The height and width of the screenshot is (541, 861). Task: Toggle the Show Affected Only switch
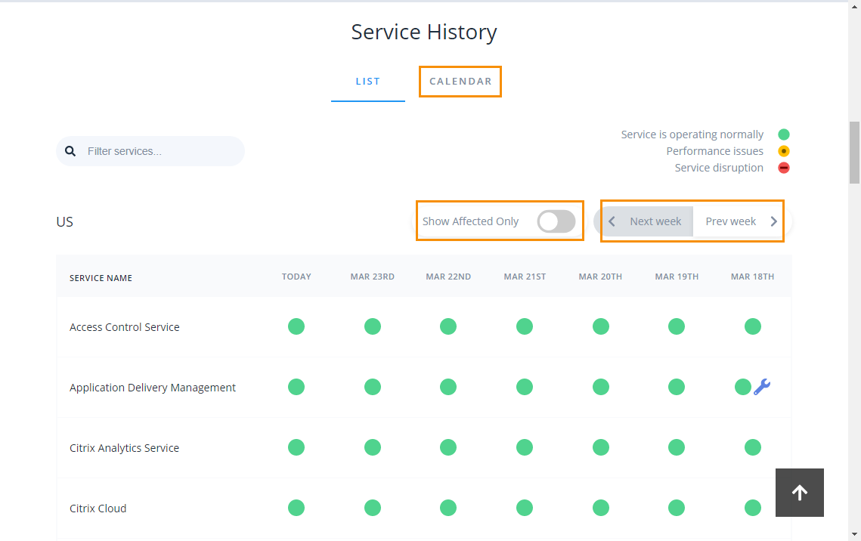click(x=556, y=221)
